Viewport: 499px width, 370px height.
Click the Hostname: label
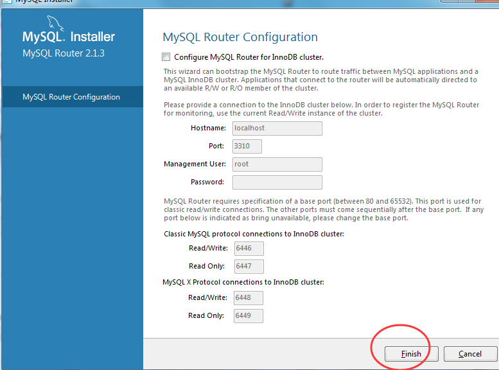tap(208, 128)
